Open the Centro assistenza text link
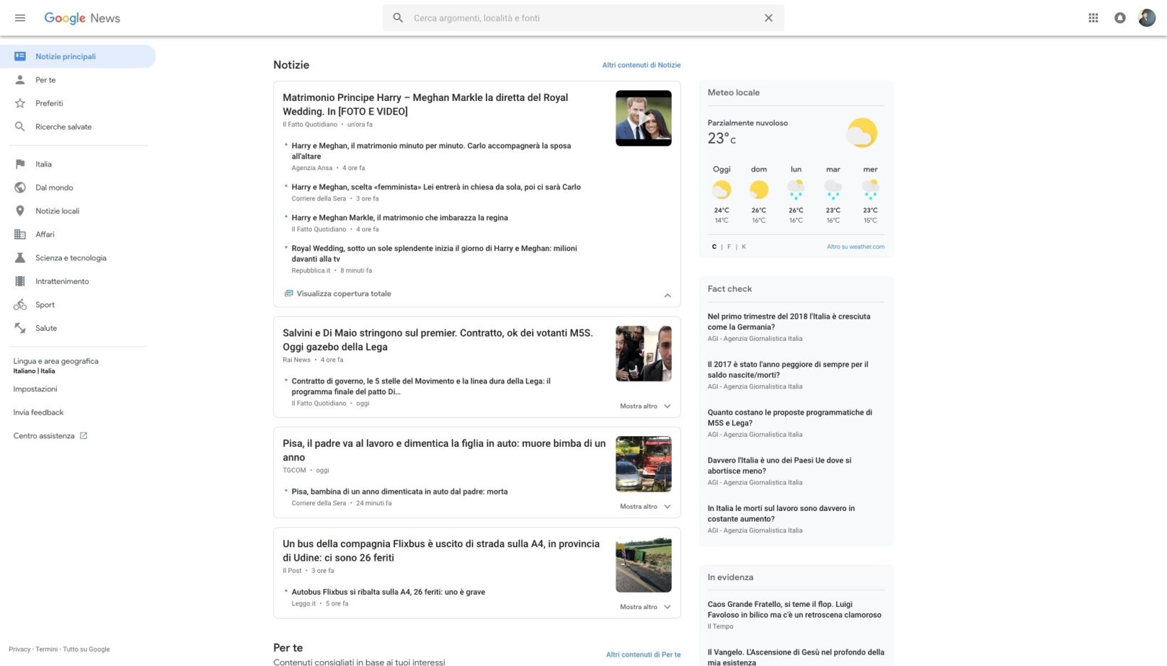 (43, 435)
